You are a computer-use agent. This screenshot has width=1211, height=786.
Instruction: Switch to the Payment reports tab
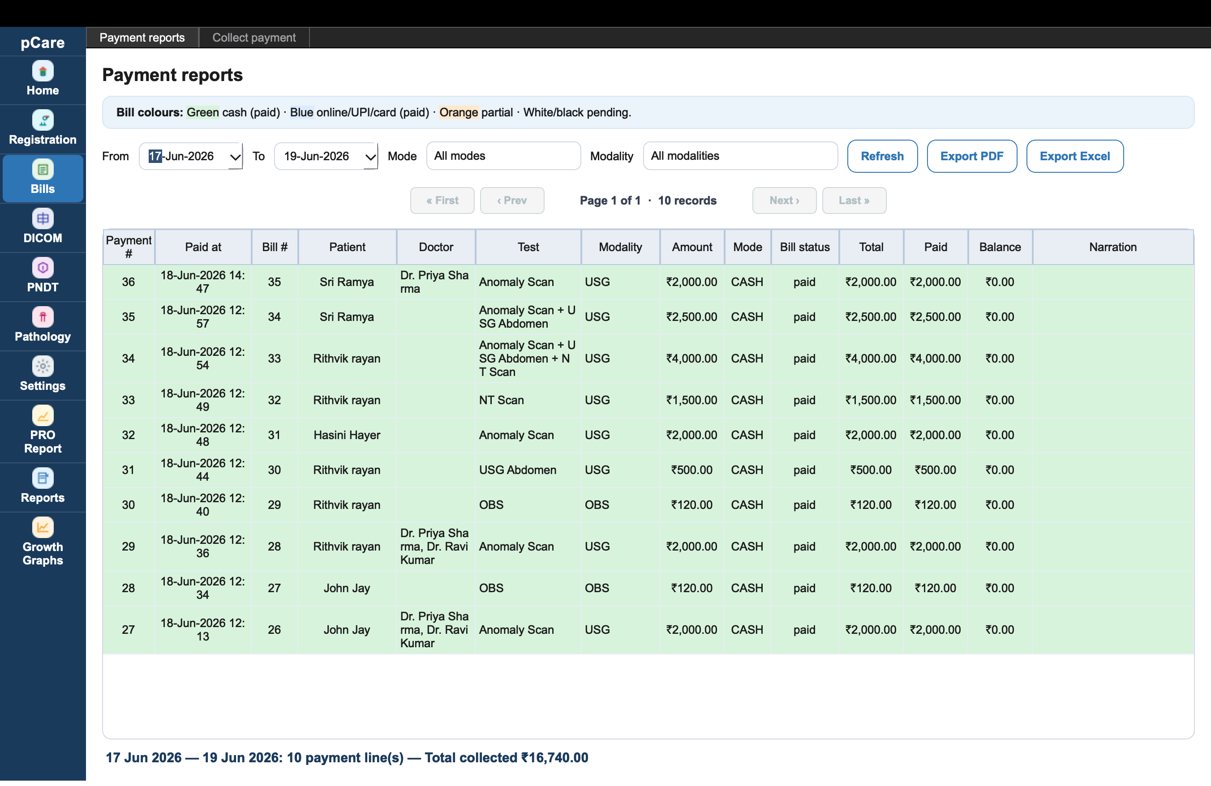(142, 38)
